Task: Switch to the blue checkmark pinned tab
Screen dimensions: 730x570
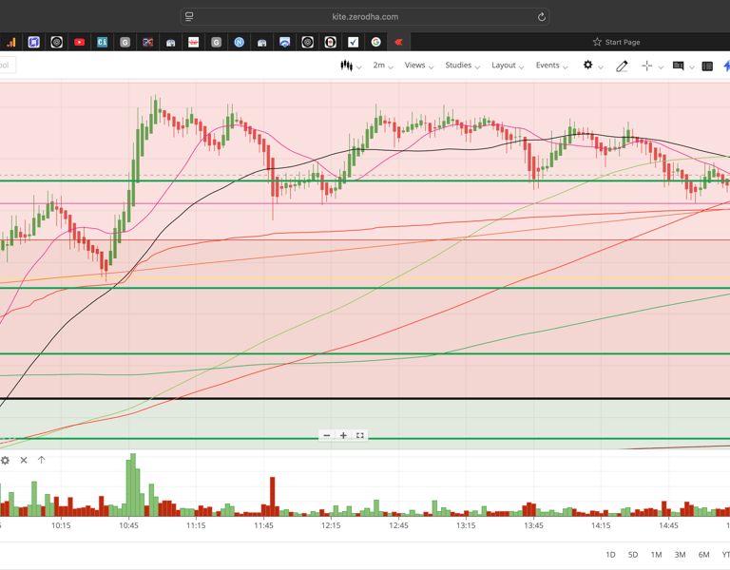Action: coord(353,43)
